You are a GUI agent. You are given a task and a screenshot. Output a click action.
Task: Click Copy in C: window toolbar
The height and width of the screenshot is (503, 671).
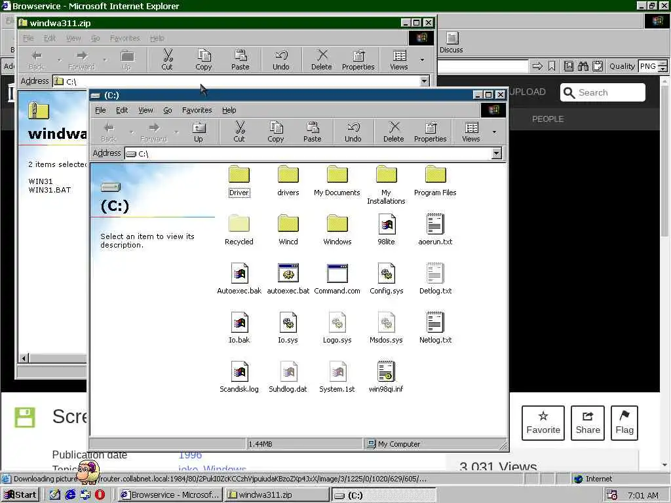coord(276,132)
